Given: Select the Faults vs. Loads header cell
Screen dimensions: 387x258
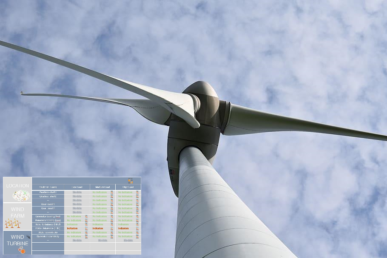Looking at the screenshot, I should [49, 187].
